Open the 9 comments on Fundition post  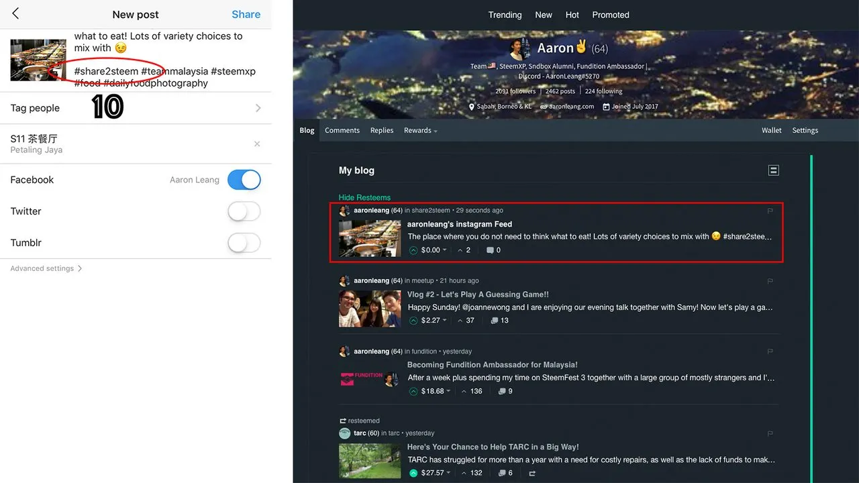pyautogui.click(x=505, y=391)
